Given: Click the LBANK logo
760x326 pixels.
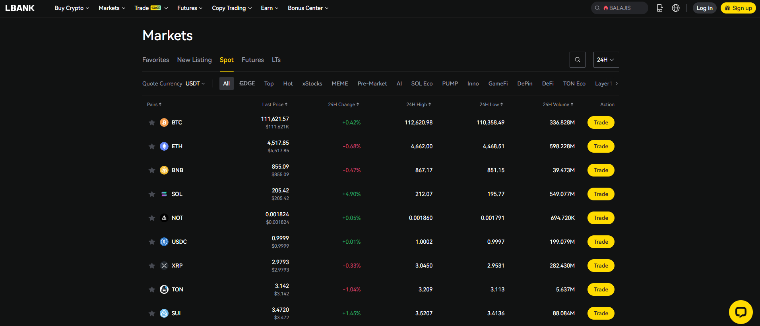Looking at the screenshot, I should point(20,8).
